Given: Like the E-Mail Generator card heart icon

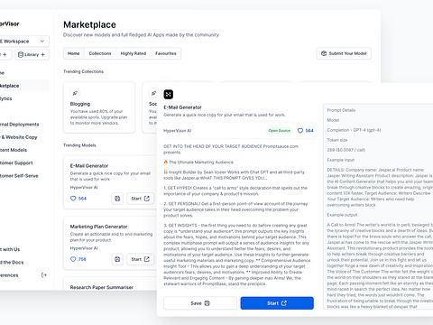Looking at the screenshot, I should pyautogui.click(x=73, y=199).
